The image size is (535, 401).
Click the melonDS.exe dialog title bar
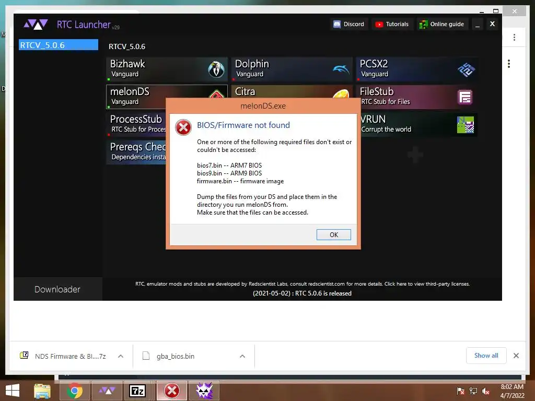pos(263,105)
